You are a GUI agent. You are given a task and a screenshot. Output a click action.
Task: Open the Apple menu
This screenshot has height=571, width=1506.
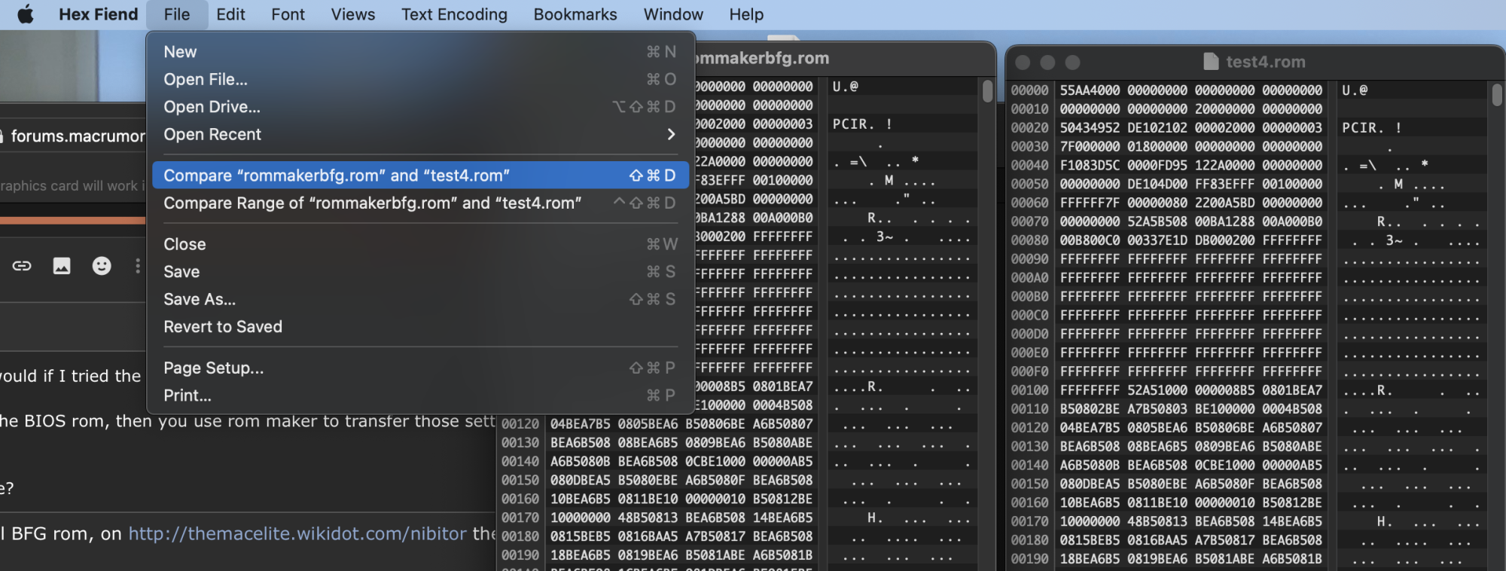tap(26, 14)
